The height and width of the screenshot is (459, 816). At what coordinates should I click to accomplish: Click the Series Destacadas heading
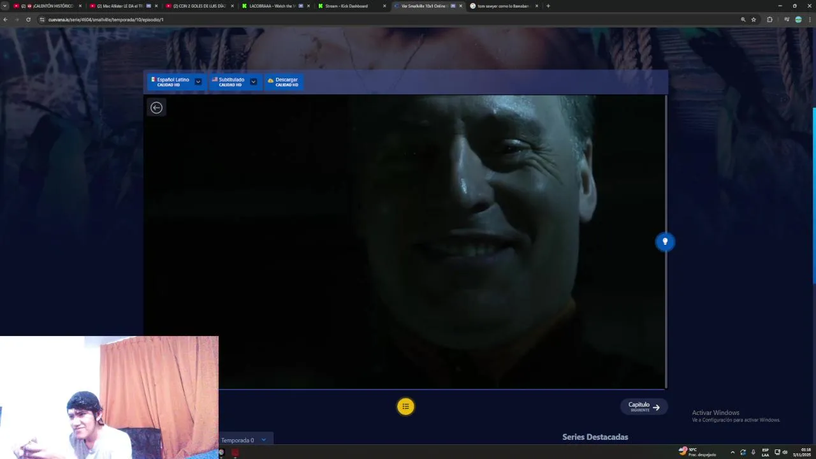tap(595, 437)
